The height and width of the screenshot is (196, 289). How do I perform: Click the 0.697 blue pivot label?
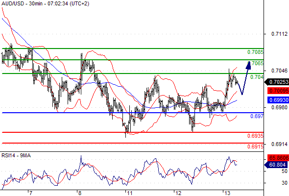tap(257, 116)
